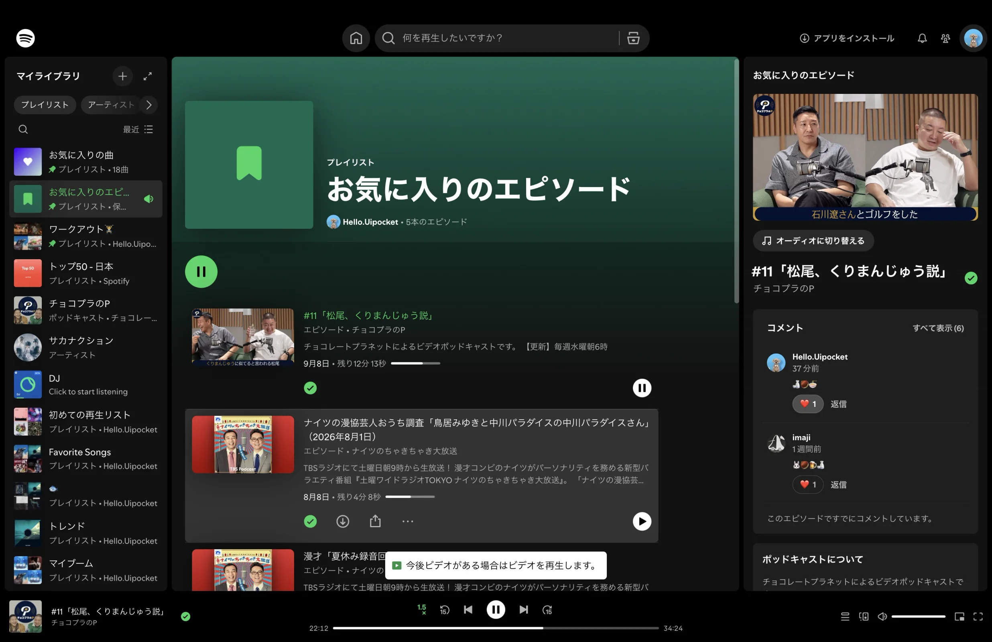Play the ナイツの漫協芸人 episode
The height and width of the screenshot is (642, 992).
pyautogui.click(x=642, y=521)
